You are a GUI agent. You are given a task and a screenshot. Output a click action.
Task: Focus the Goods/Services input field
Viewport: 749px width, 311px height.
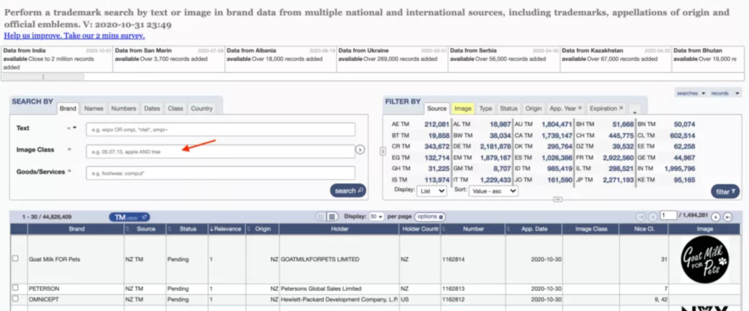click(x=220, y=173)
